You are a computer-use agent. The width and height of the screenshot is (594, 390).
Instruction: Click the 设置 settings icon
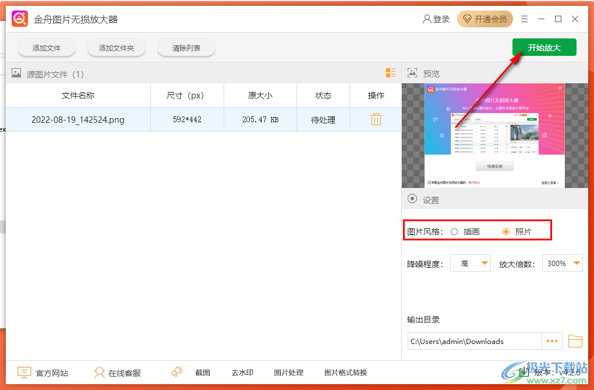tap(412, 199)
